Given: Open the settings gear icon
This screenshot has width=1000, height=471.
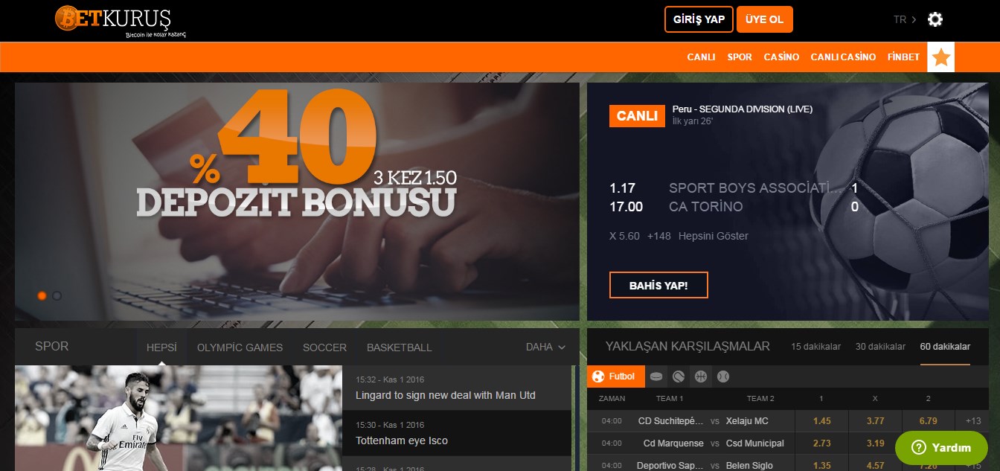Looking at the screenshot, I should point(935,20).
